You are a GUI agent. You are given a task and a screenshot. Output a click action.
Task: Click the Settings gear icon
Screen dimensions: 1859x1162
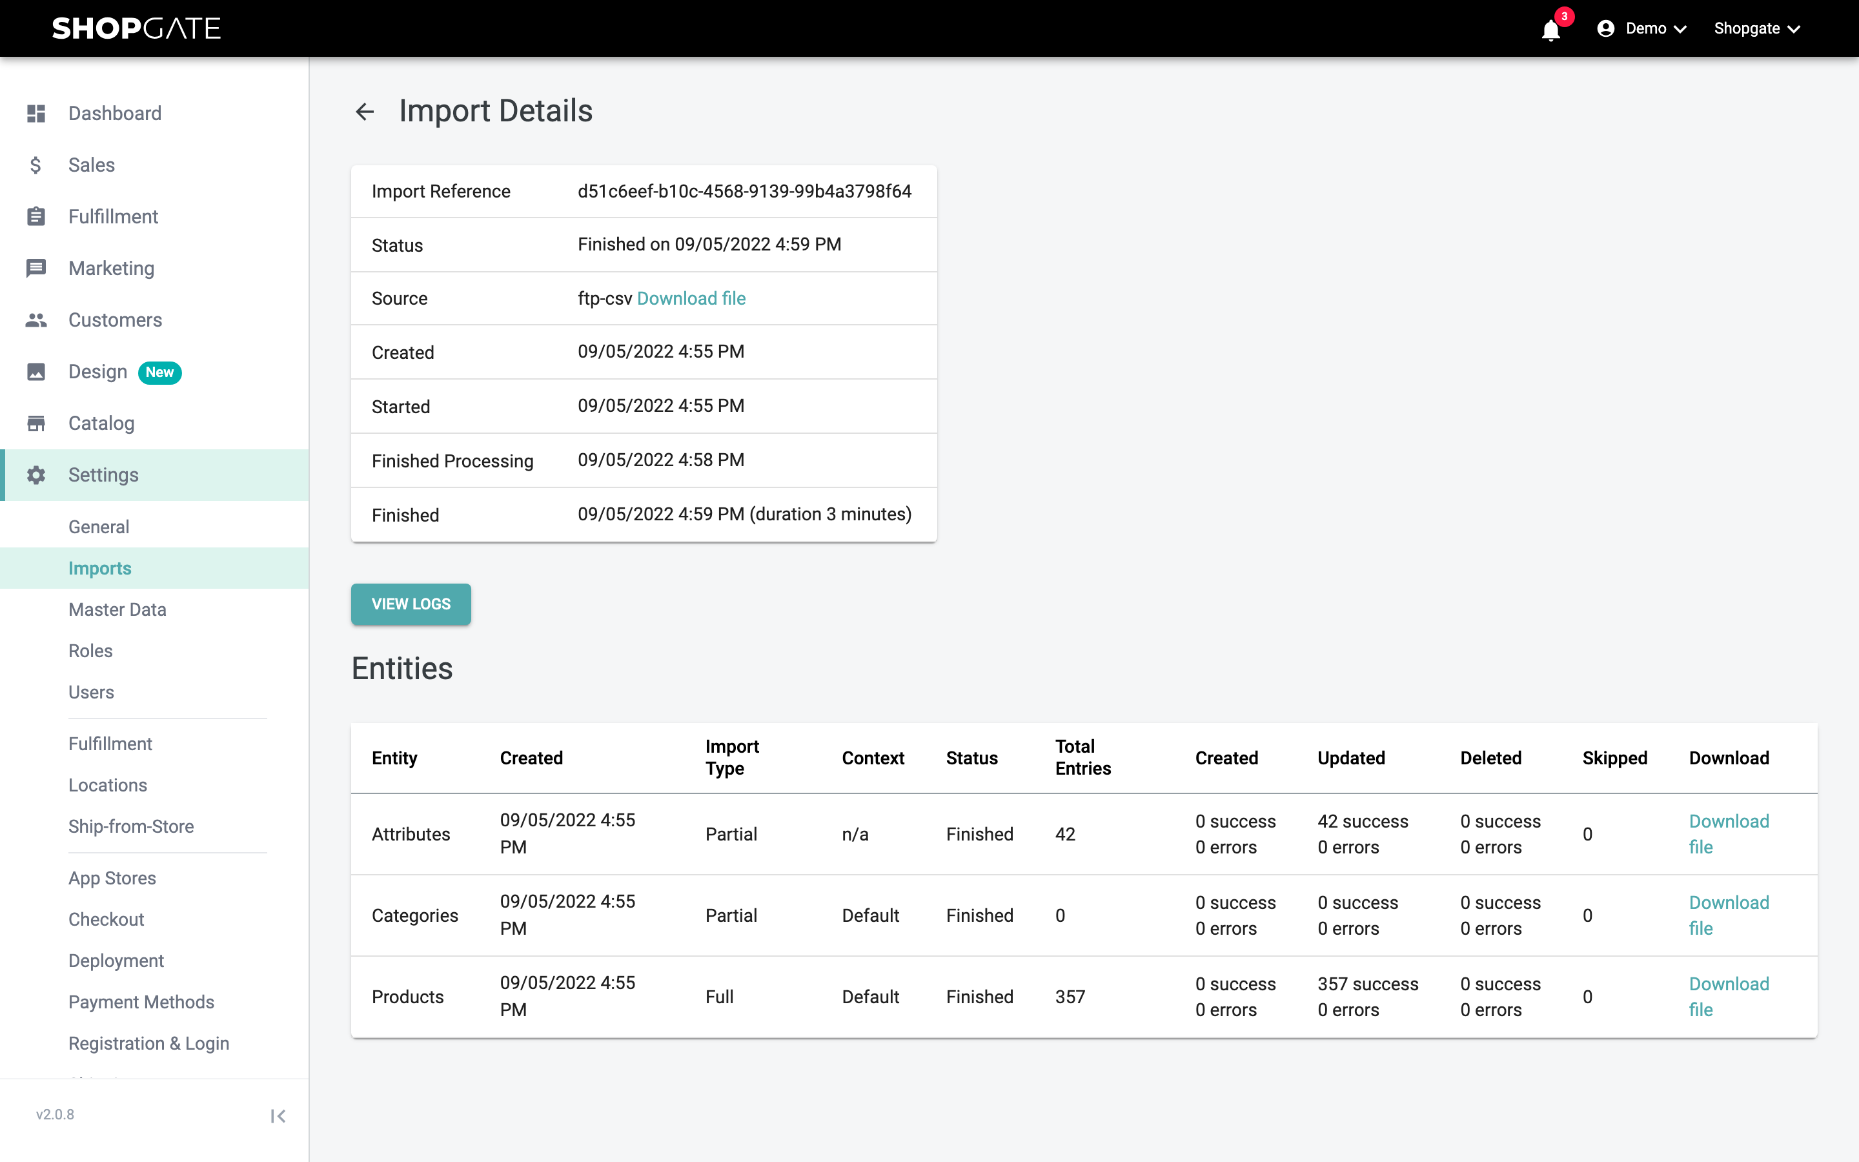coord(36,475)
